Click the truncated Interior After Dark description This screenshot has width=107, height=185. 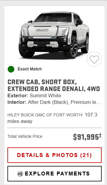[54, 102]
